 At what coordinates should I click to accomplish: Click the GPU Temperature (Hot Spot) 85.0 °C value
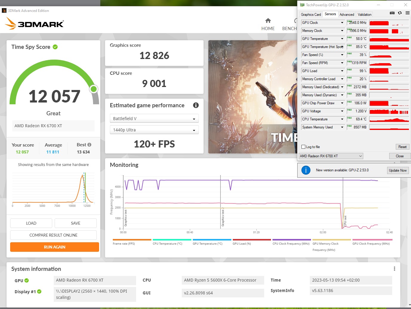point(357,47)
